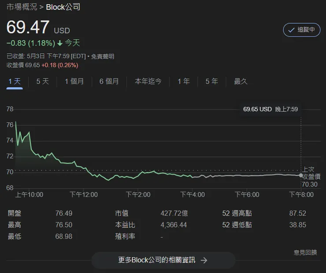Click the 下午12:00 axis label

tap(84, 195)
